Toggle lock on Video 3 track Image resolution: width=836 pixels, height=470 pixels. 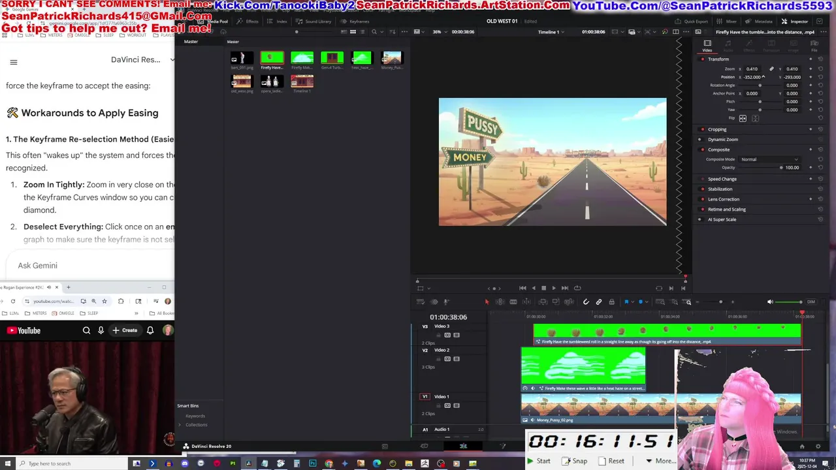438,335
